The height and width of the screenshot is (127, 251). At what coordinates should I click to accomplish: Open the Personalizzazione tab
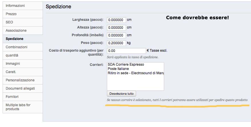click(x=20, y=80)
